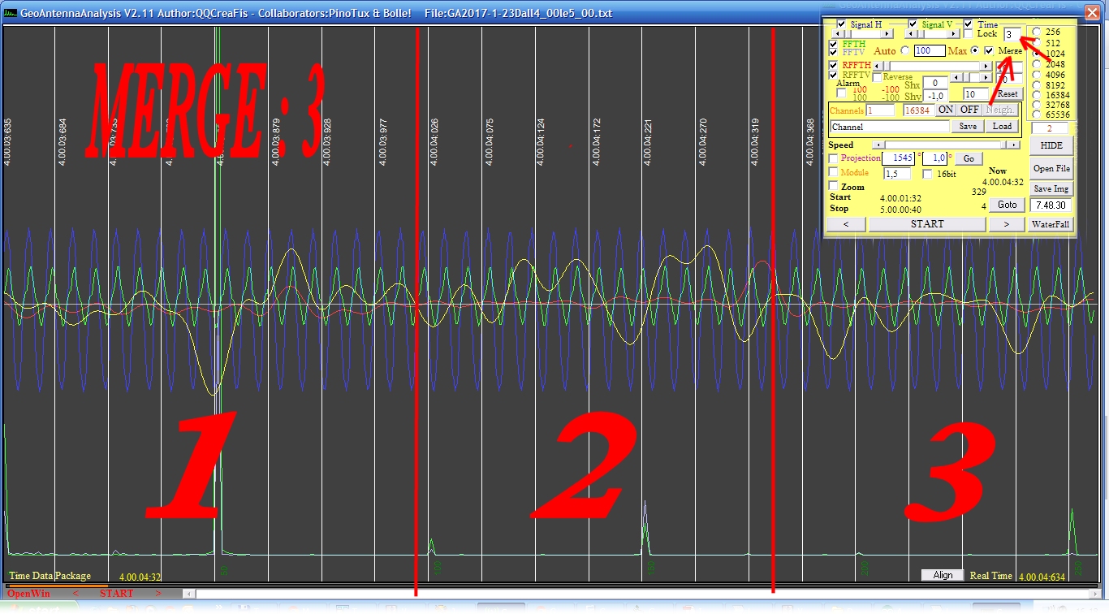Click the Signal H slider thumb
The image size is (1109, 614).
tap(848, 34)
